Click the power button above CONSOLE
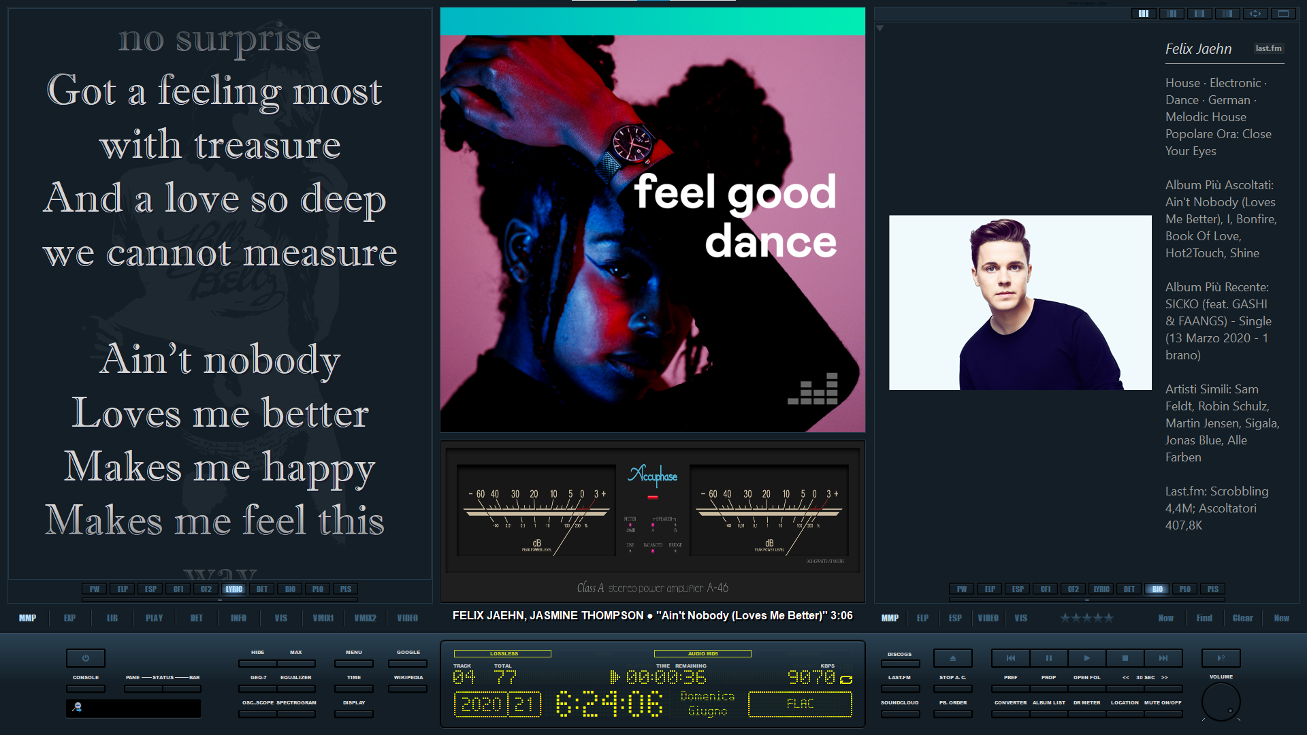The width and height of the screenshot is (1307, 735). (x=85, y=658)
